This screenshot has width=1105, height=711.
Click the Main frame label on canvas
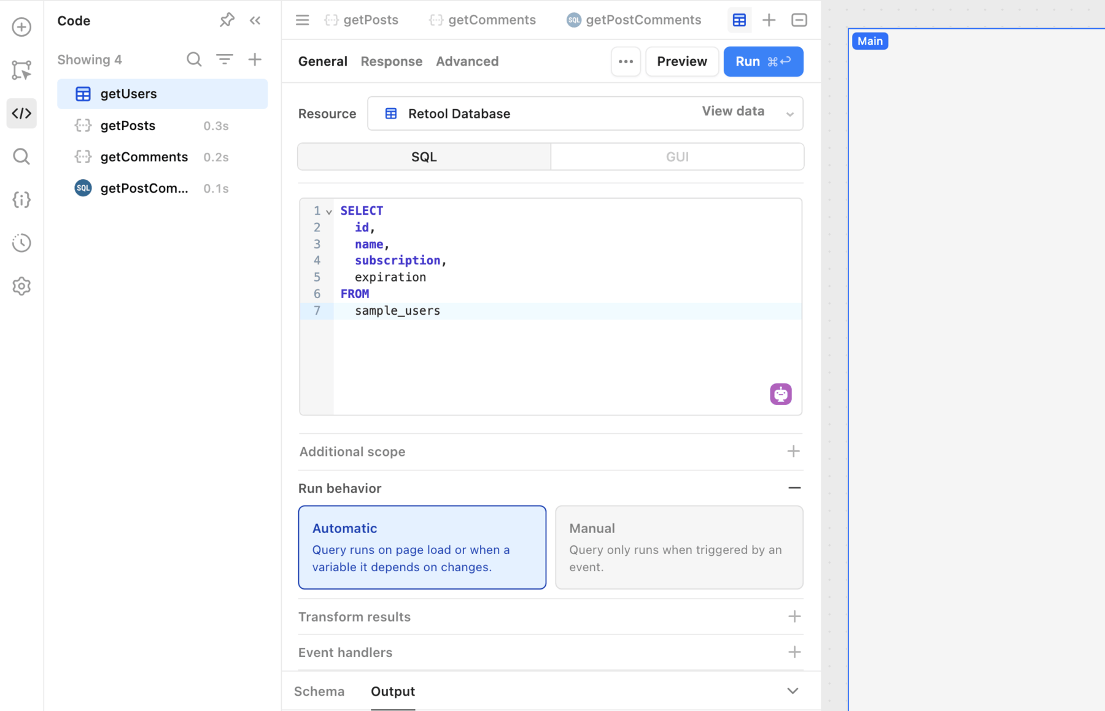coord(870,41)
